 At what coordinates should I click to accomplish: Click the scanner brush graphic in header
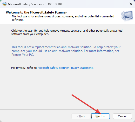127,16
